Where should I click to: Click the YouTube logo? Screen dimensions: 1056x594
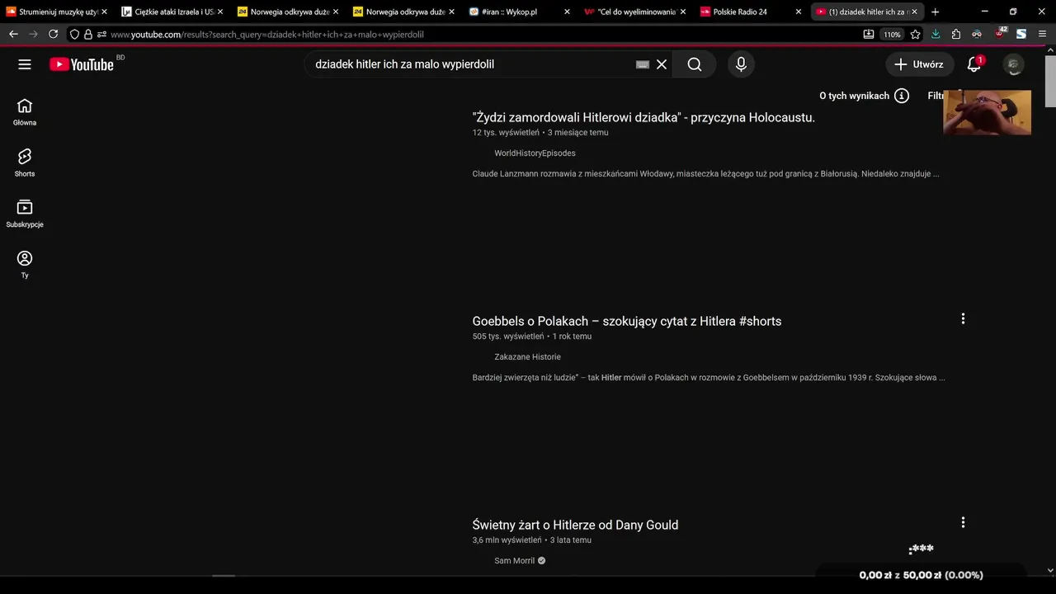(81, 64)
